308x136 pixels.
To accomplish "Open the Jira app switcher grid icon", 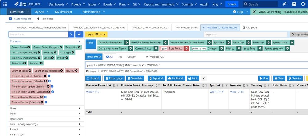I will point(5,4).
